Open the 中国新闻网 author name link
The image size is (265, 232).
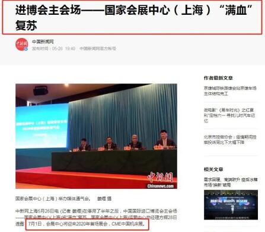pyautogui.click(x=43, y=41)
